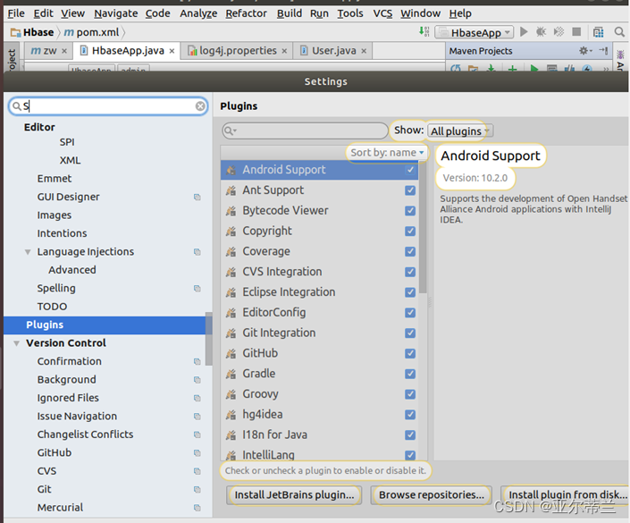Viewport: 630px width, 523px height.
Task: Disable the Ant Support plugin checkbox
Action: click(x=410, y=190)
